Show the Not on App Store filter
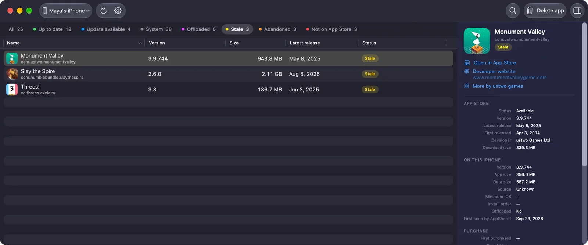The width and height of the screenshot is (588, 245). (331, 29)
